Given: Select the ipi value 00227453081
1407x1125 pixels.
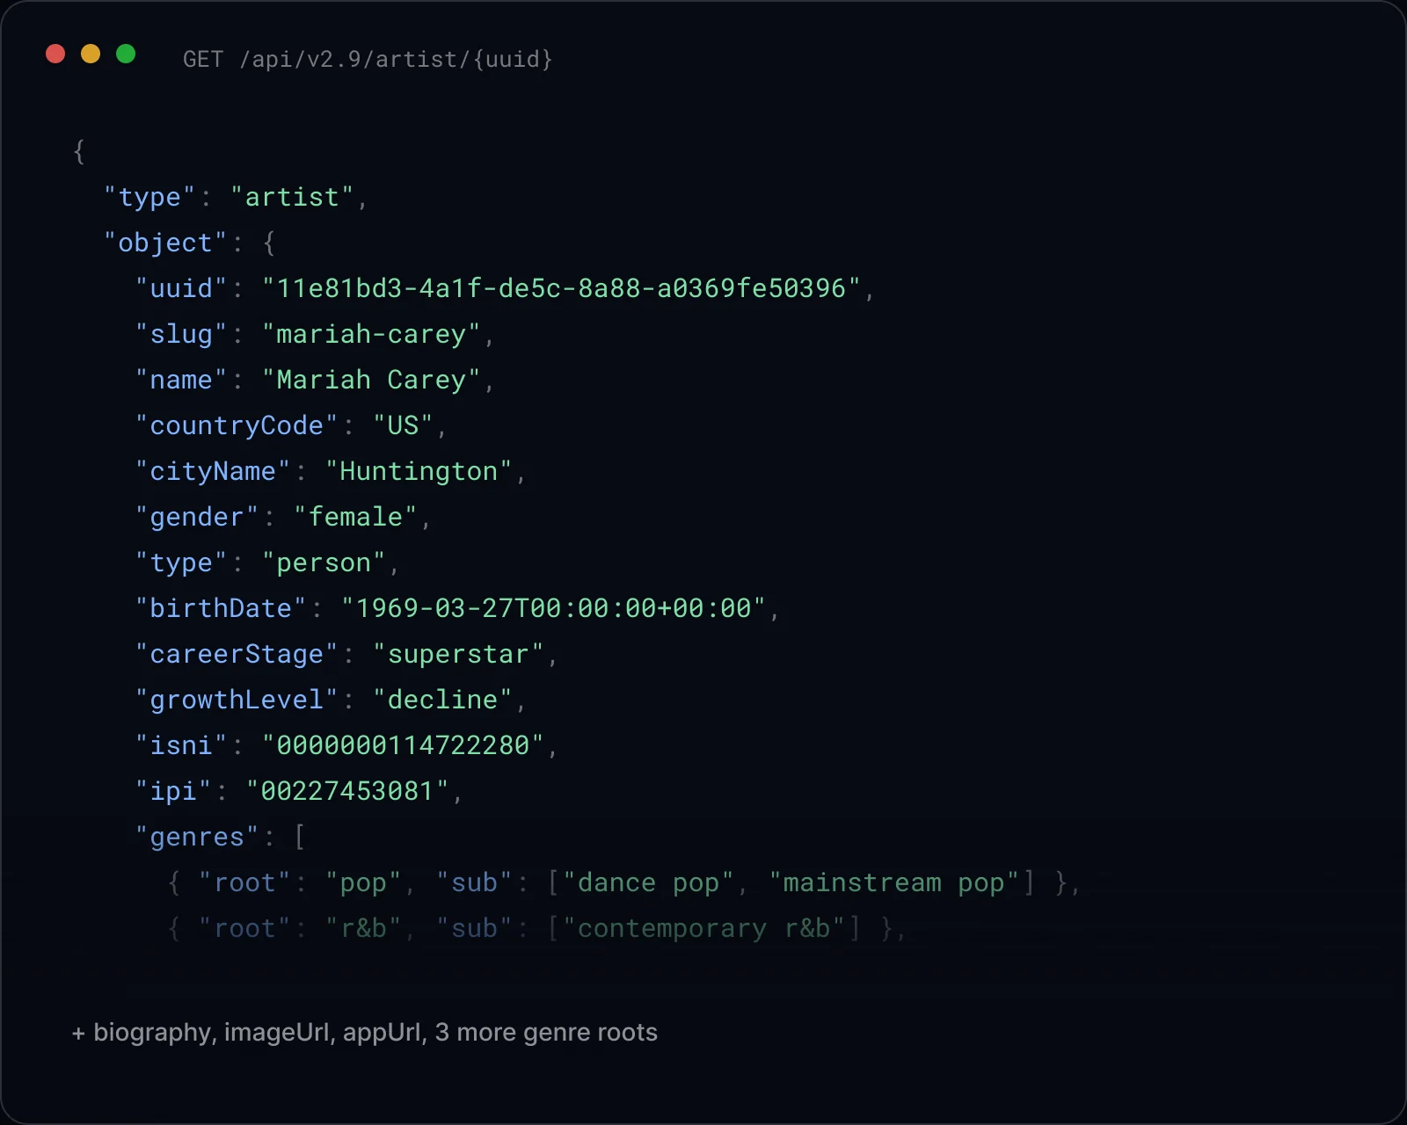Looking at the screenshot, I should (347, 791).
